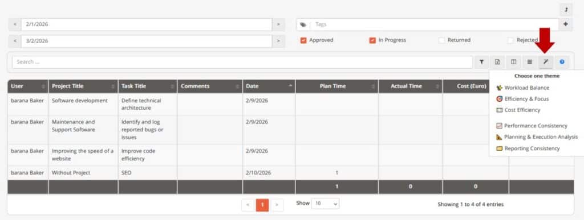Sort by the Plan Time column
The image size is (584, 220).
pos(336,86)
